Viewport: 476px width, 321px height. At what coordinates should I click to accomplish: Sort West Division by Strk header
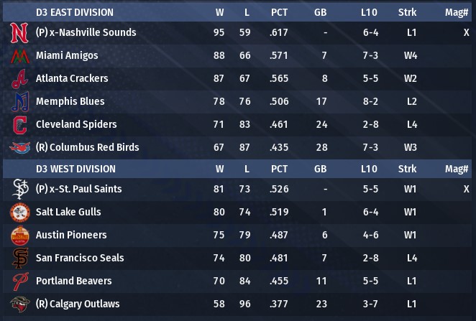407,169
